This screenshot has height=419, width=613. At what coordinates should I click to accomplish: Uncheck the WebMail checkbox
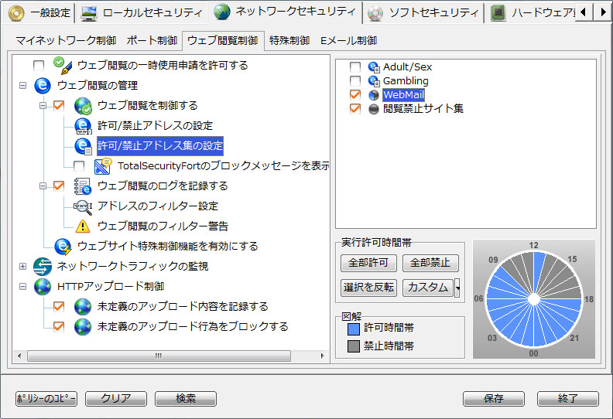355,94
